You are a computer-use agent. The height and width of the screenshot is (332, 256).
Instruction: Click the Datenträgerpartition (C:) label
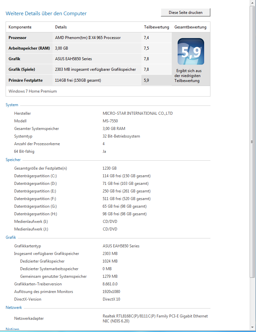pos(35,176)
